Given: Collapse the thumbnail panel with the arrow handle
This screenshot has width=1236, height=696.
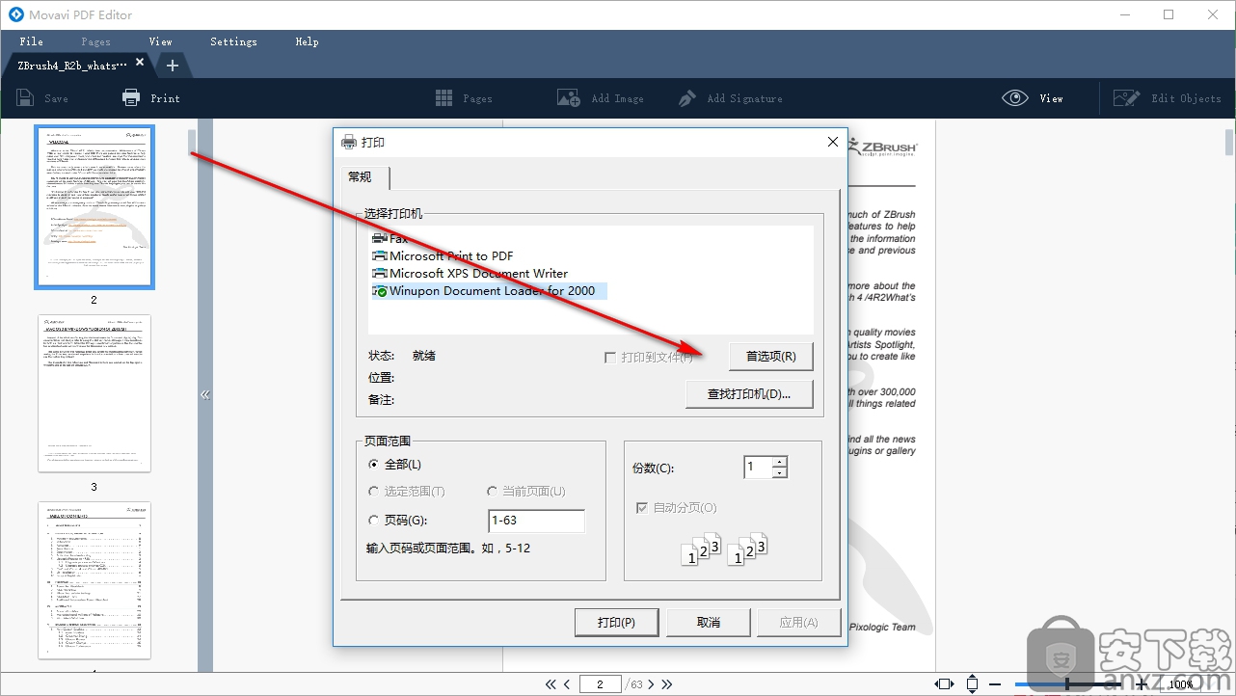Looking at the screenshot, I should 204,395.
